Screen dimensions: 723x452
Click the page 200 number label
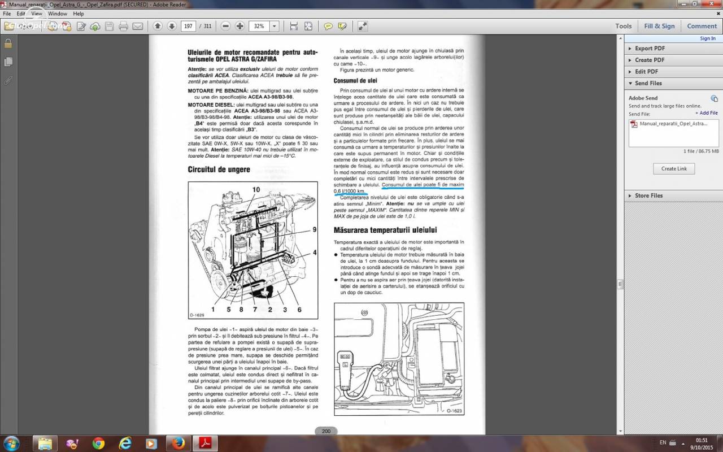326,431
